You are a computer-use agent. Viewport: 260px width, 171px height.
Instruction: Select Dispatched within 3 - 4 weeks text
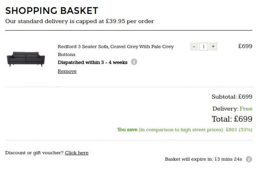point(92,63)
